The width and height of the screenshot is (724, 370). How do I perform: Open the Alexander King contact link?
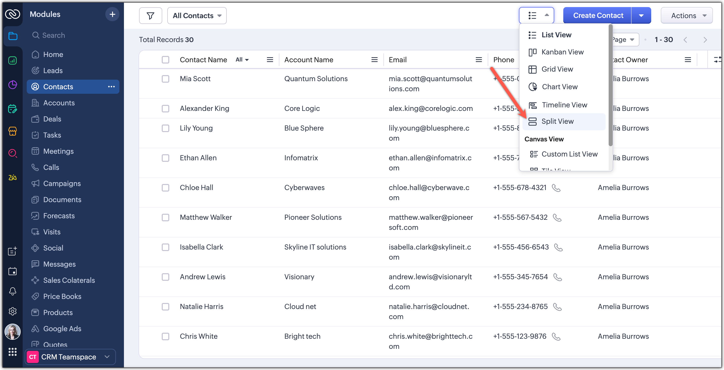tap(204, 109)
